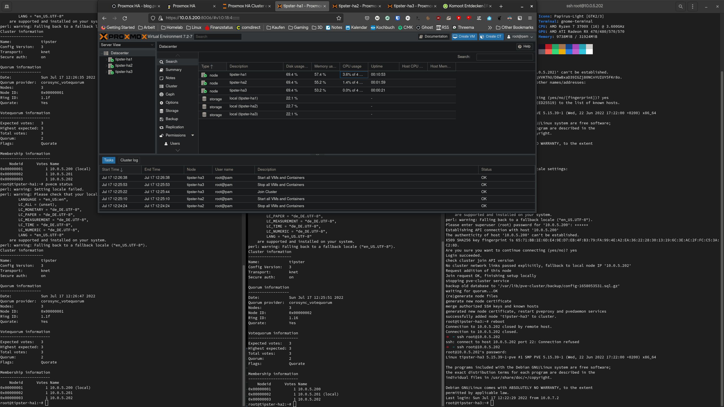Open the Storage configuration panel
Image resolution: width=724 pixels, height=407 pixels.
(177, 111)
